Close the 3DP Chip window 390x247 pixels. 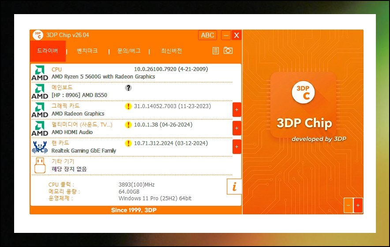[236, 35]
